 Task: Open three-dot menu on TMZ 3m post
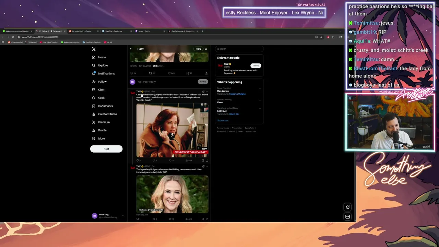tap(207, 166)
